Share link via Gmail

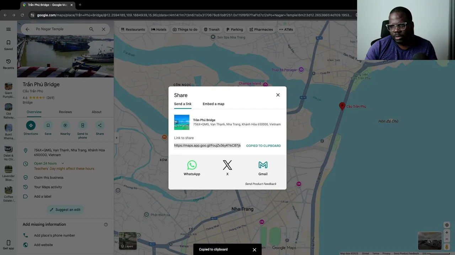click(263, 168)
